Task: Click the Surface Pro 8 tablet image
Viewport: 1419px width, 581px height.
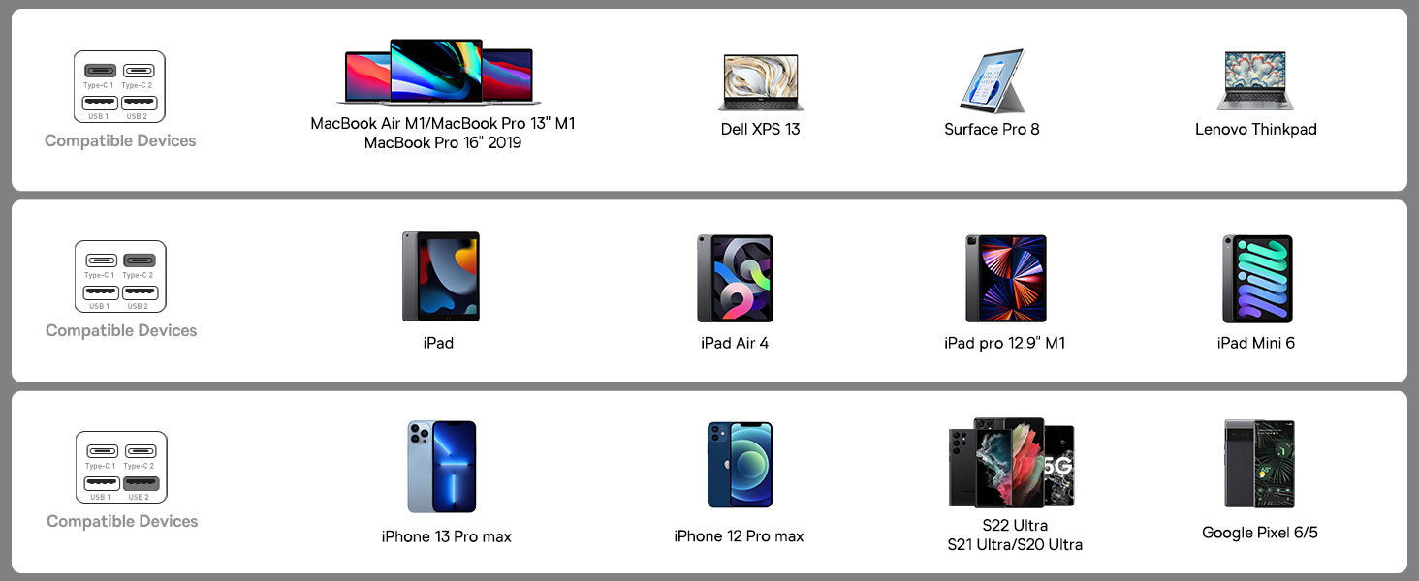Action: point(992,81)
